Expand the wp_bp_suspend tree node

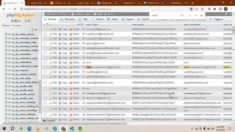coord(6,70)
